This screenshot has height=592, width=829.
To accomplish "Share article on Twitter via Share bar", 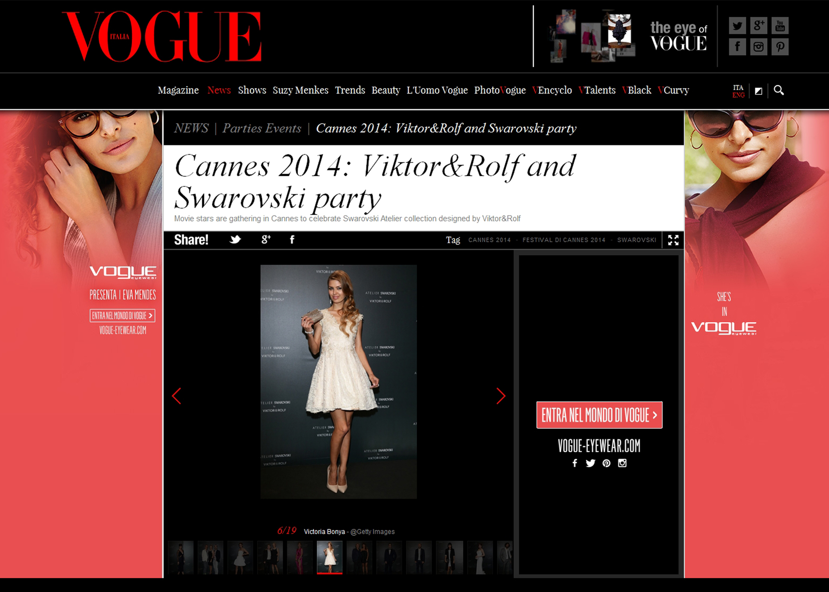I will (235, 240).
